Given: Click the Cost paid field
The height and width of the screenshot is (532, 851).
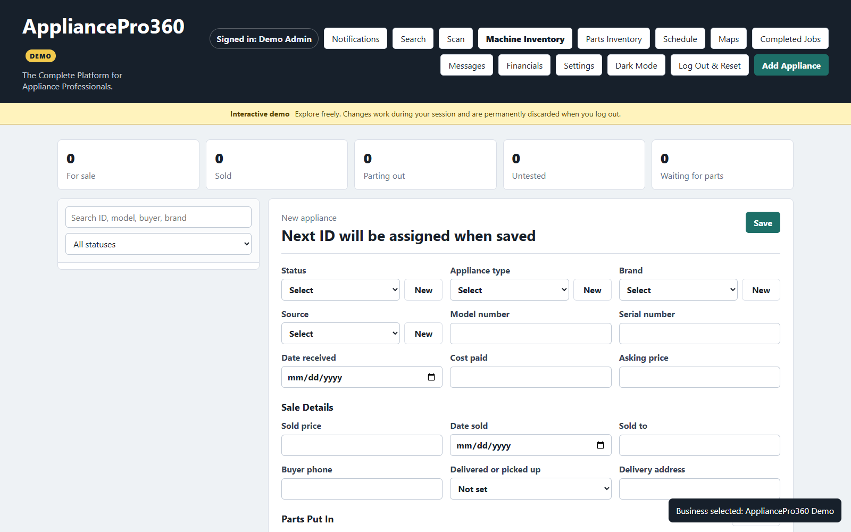Looking at the screenshot, I should coord(531,377).
